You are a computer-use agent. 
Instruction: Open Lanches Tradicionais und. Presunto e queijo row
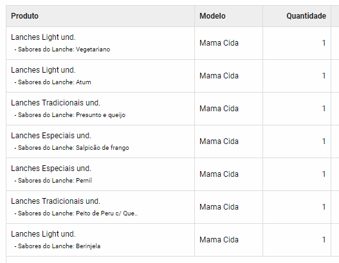click(55, 103)
